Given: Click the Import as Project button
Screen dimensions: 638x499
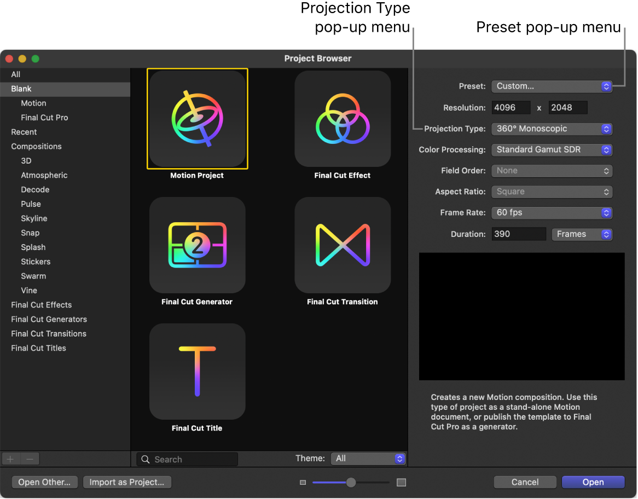Looking at the screenshot, I should [127, 482].
